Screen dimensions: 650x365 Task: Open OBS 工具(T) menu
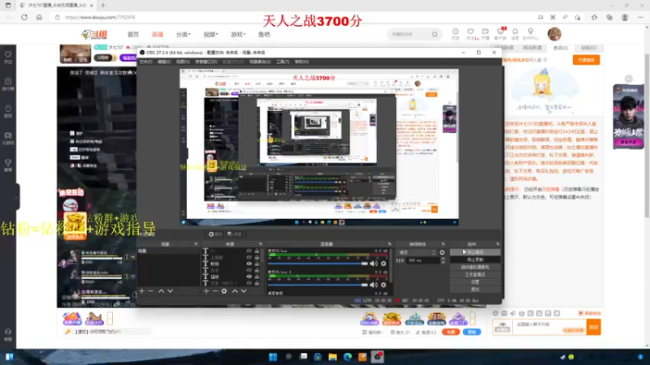[282, 62]
